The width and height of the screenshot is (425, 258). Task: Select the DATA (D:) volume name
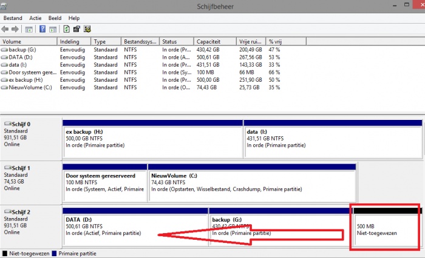(x=21, y=58)
